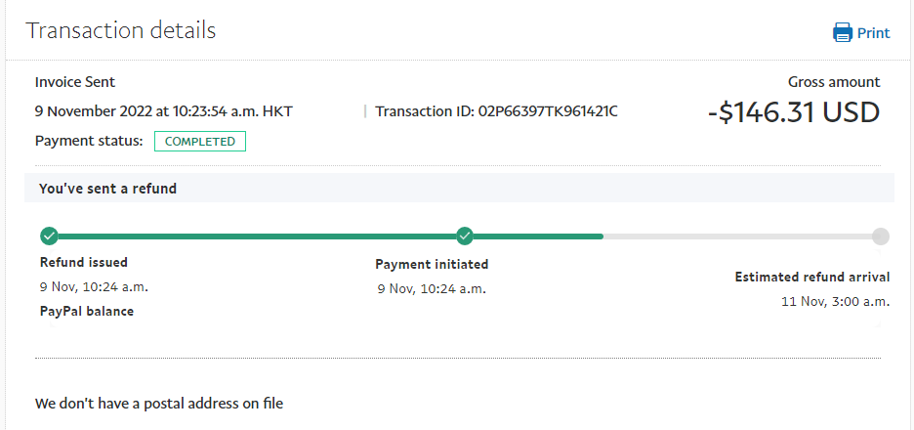Click the Invoice Sent label
Screen dimensions: 914x430
pos(75,82)
